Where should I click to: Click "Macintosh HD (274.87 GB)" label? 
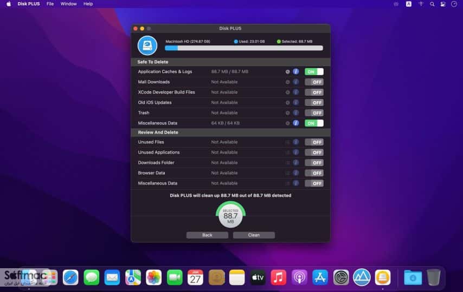point(188,41)
